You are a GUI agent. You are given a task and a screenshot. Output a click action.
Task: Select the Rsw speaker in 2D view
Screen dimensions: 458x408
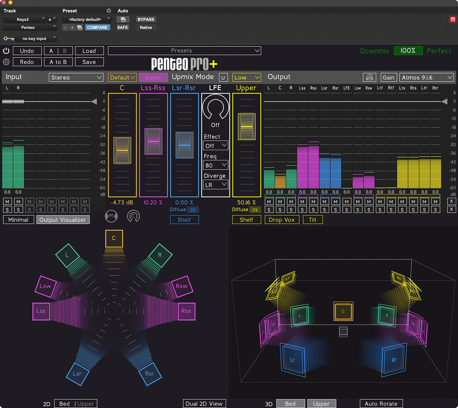point(181,286)
